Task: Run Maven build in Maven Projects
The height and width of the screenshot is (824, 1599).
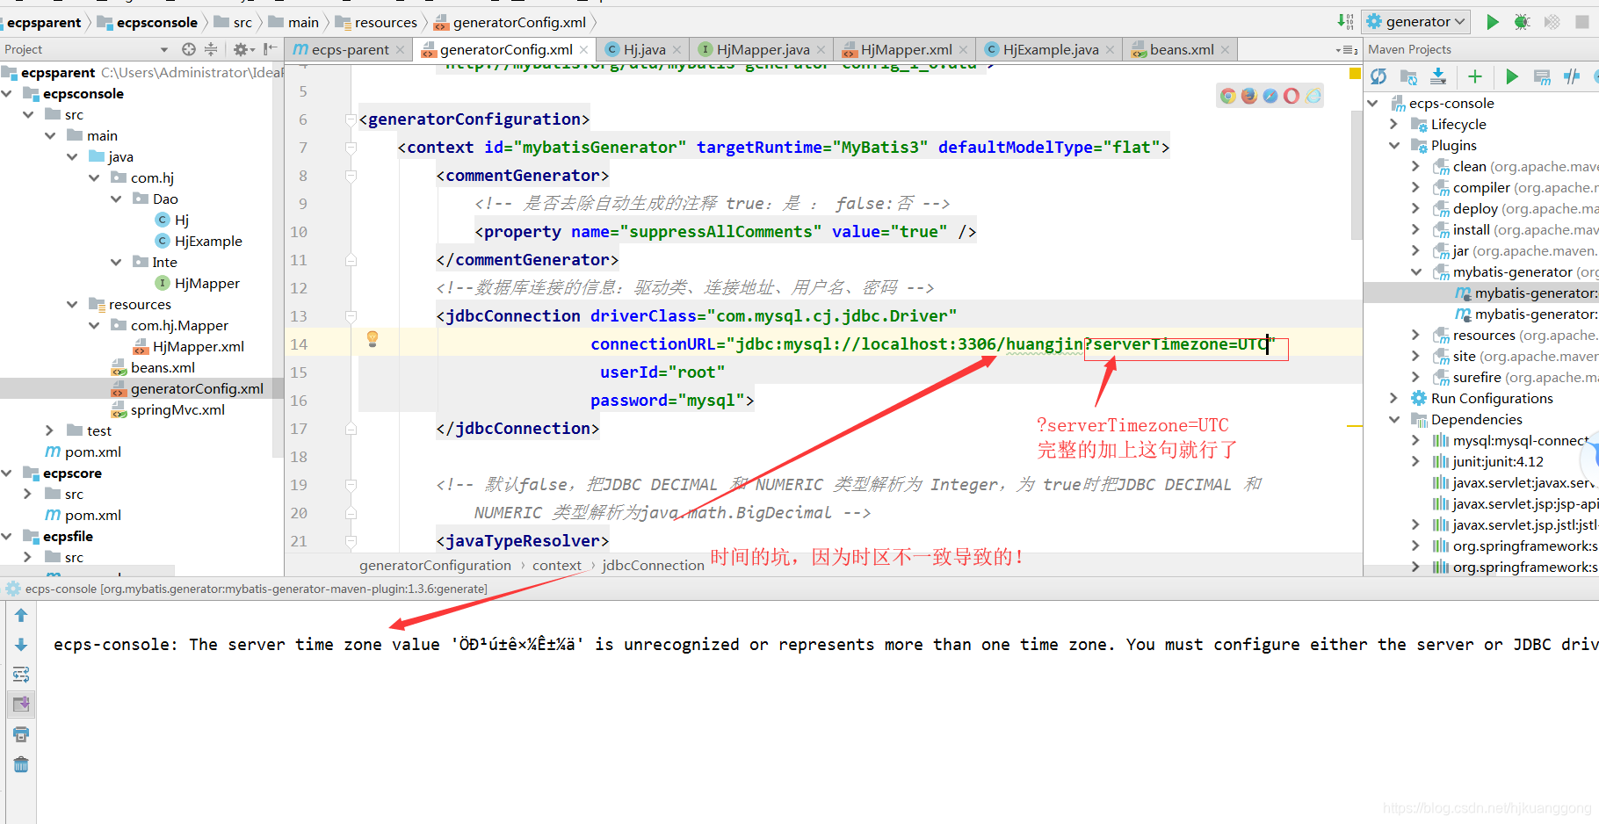Action: [1511, 77]
